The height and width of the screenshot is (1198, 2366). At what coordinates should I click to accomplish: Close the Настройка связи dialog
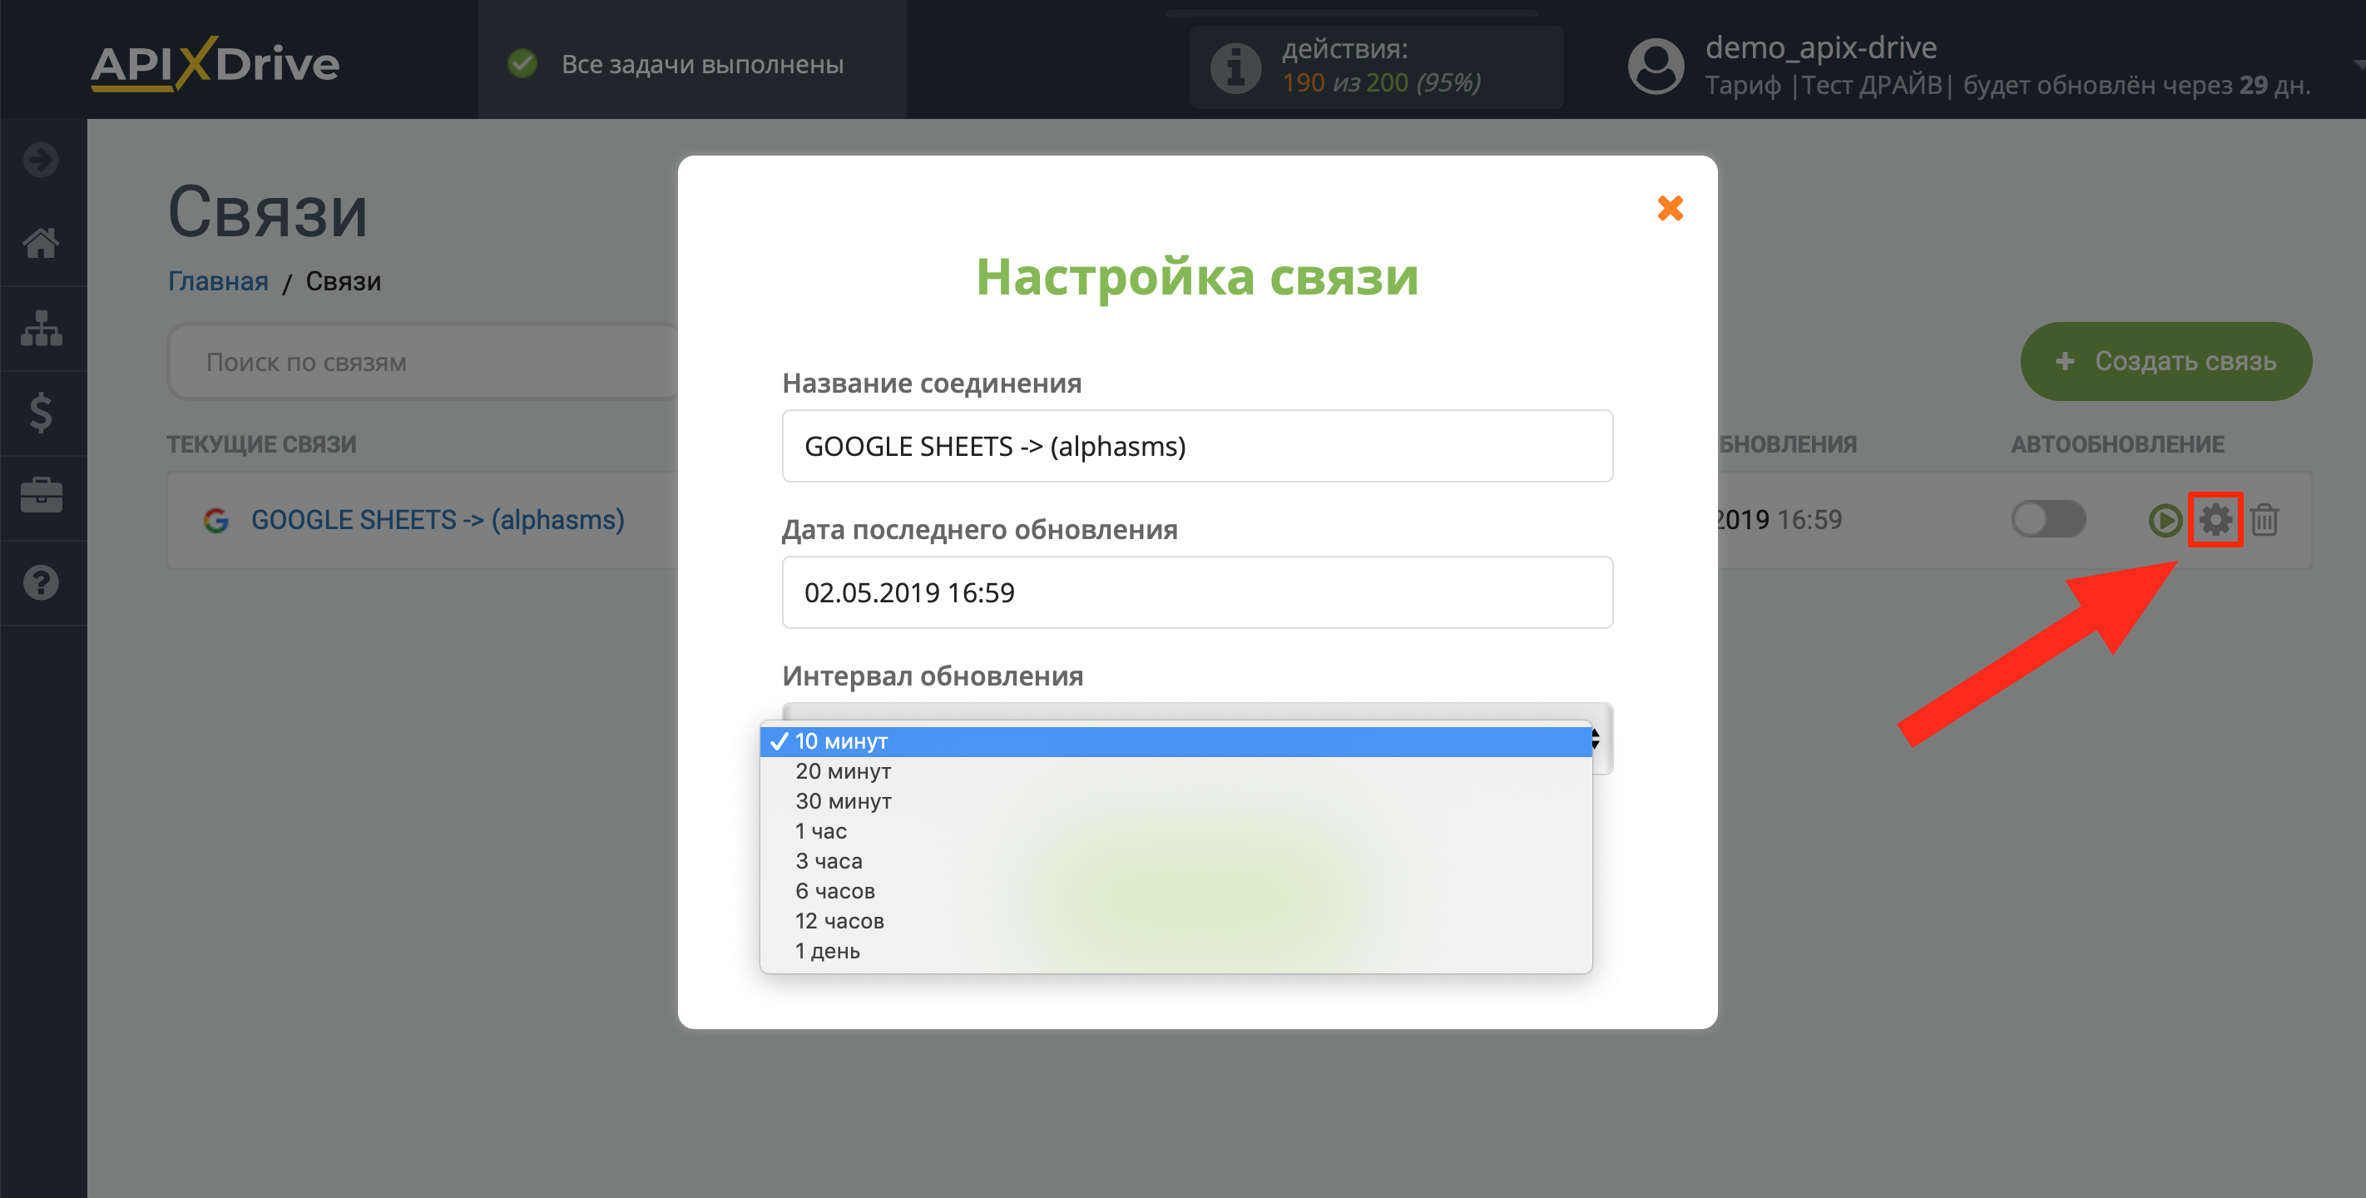(x=1670, y=208)
